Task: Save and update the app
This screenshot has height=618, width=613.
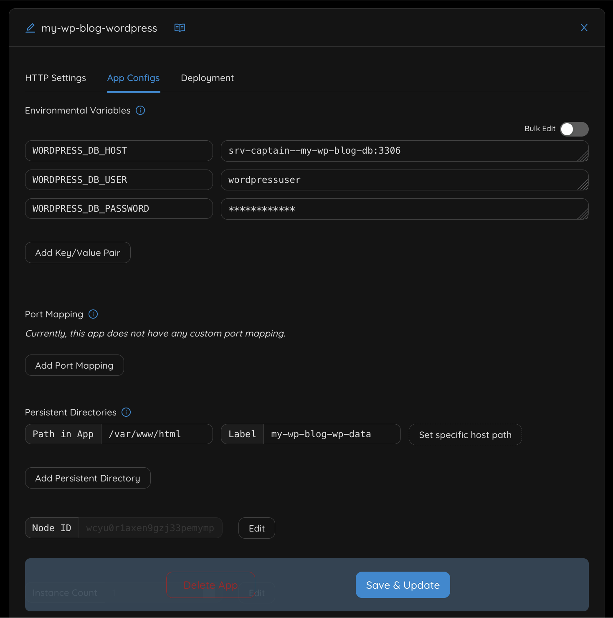Action: pyautogui.click(x=402, y=585)
